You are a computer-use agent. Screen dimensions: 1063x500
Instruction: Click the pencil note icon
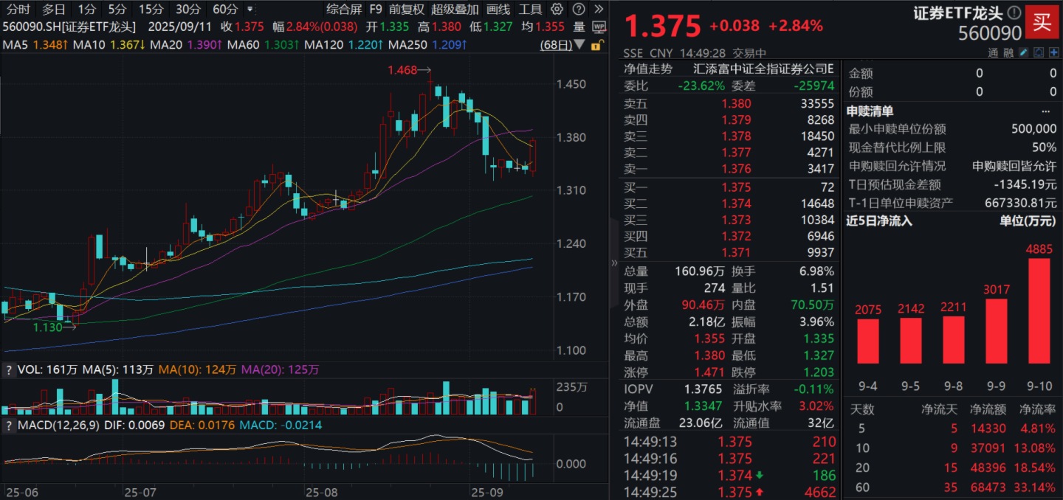1023,52
